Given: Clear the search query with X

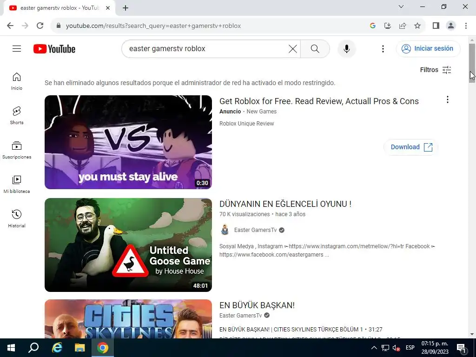Looking at the screenshot, I should (293, 48).
